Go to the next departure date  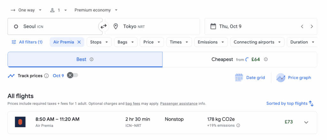click(x=312, y=26)
